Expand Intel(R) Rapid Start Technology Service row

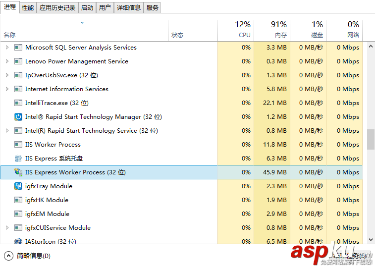pyautogui.click(x=7, y=131)
